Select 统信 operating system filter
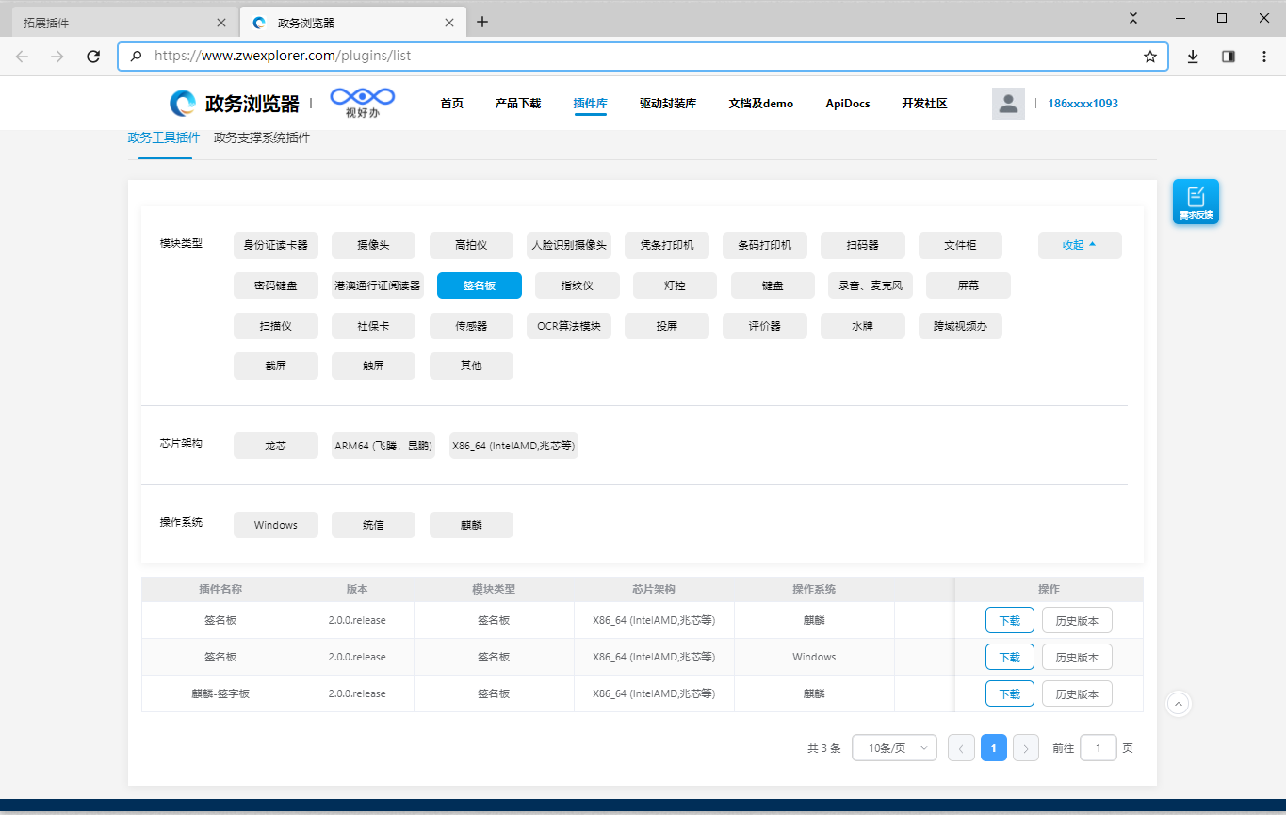The height and width of the screenshot is (815, 1286). click(373, 525)
